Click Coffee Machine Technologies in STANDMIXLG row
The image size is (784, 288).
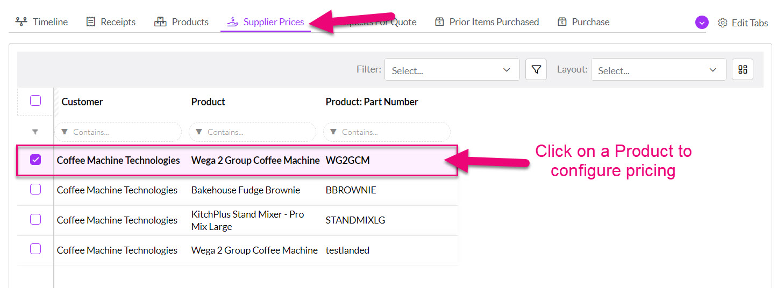point(117,220)
